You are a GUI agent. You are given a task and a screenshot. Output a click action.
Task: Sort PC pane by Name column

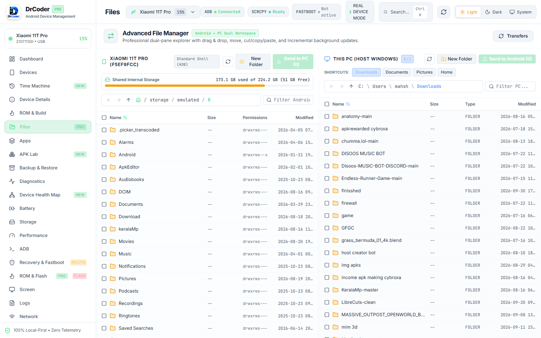click(341, 104)
